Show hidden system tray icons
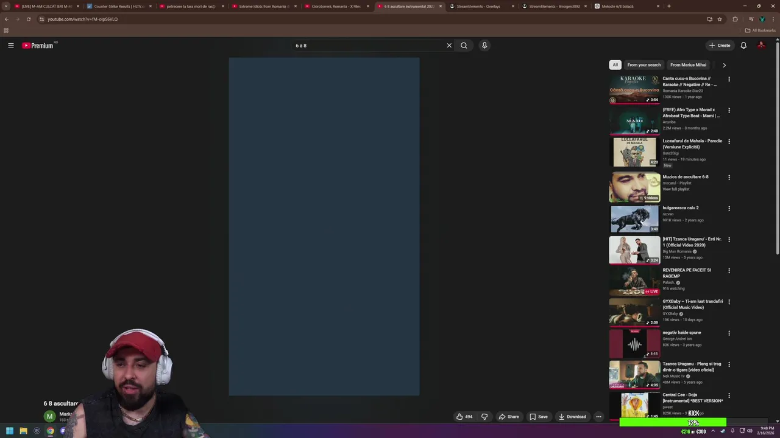 [x=713, y=431]
